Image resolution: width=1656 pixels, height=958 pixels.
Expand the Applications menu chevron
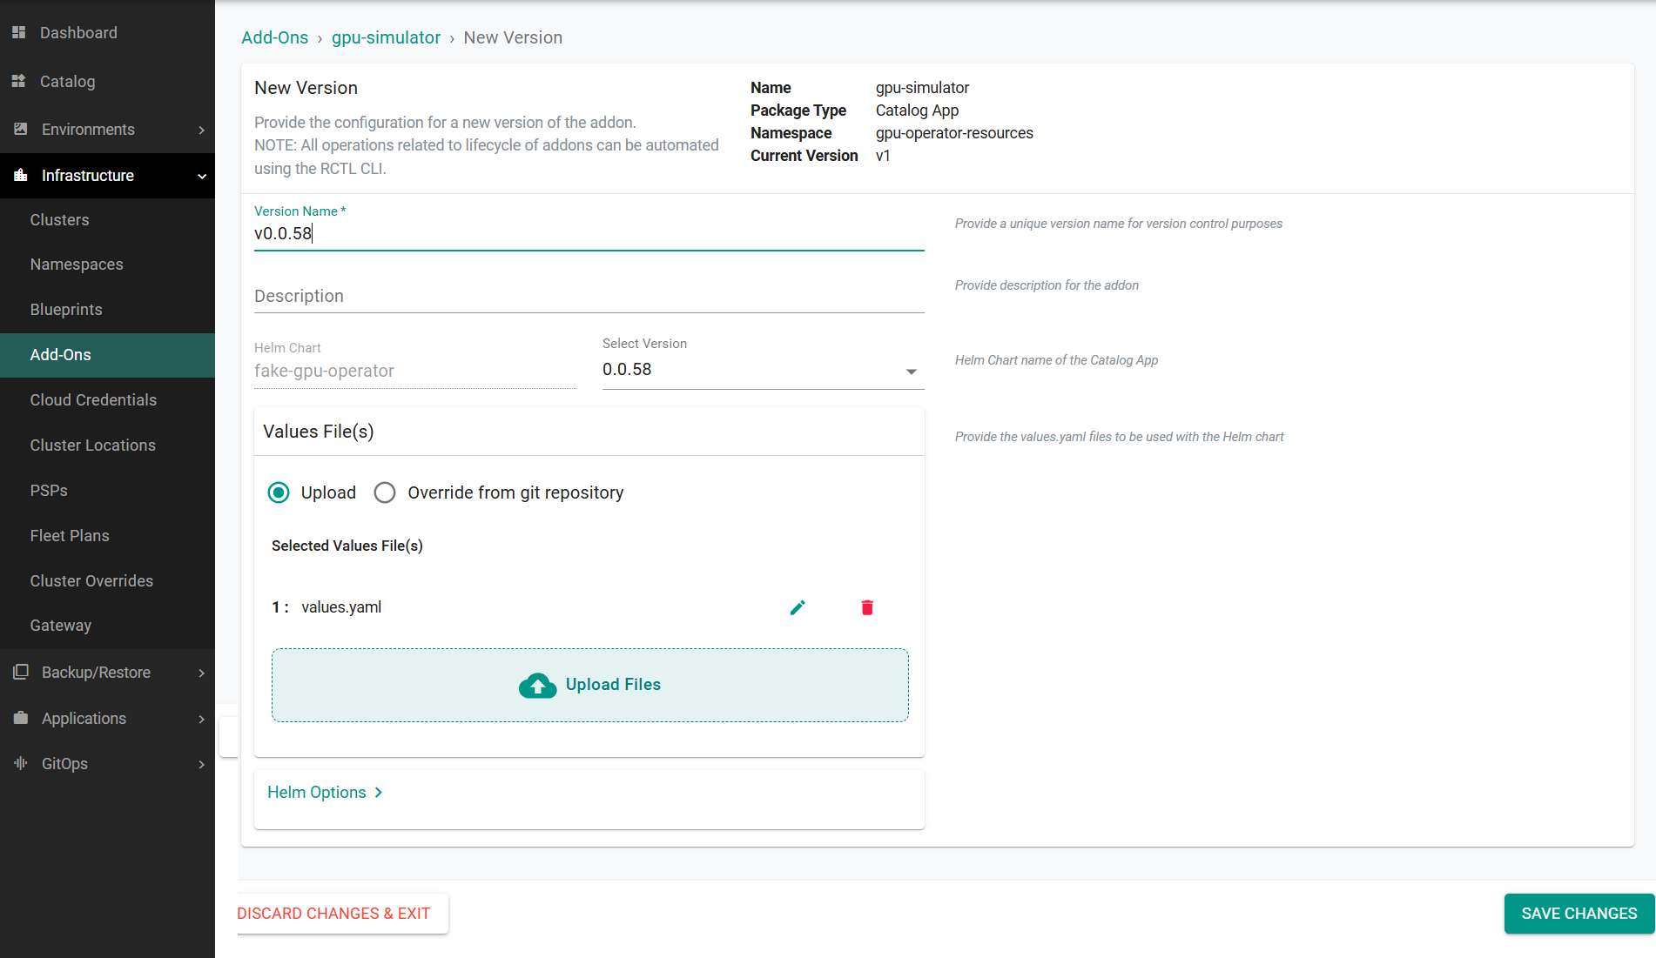(202, 719)
